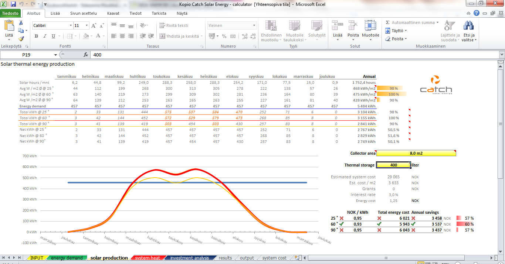Screen dimensions: 505x264
Task: Click the Save icon in quick access toolbar
Action: coord(13,4)
